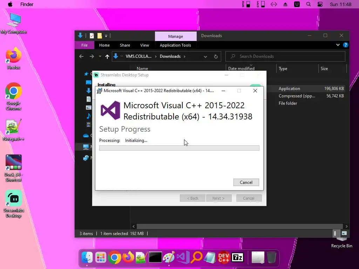Screen dimensions: 359x269
Task: Click the Apple logo in menu bar
Action: 10,4
